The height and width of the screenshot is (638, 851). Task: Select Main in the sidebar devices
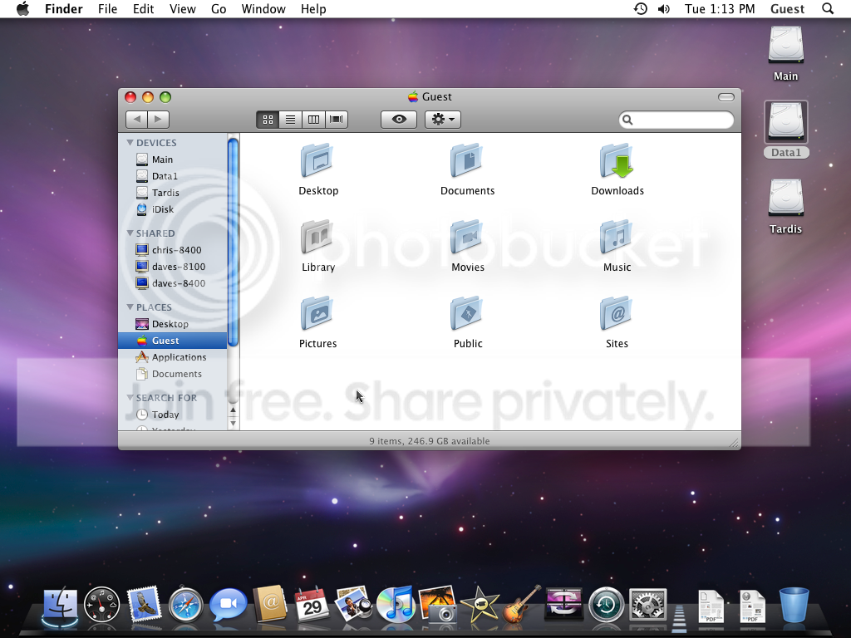pyautogui.click(x=173, y=159)
